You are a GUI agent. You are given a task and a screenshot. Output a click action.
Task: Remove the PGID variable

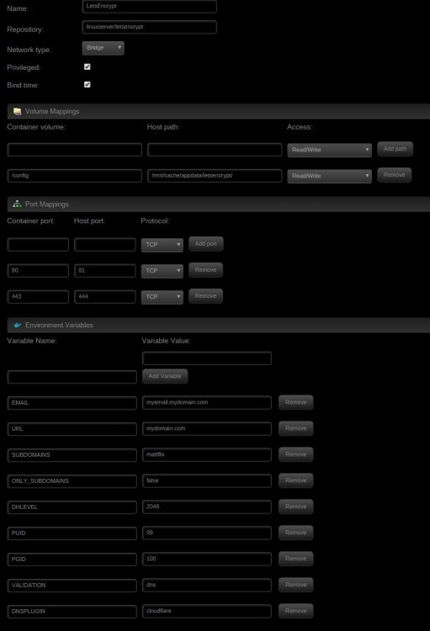[x=296, y=559]
